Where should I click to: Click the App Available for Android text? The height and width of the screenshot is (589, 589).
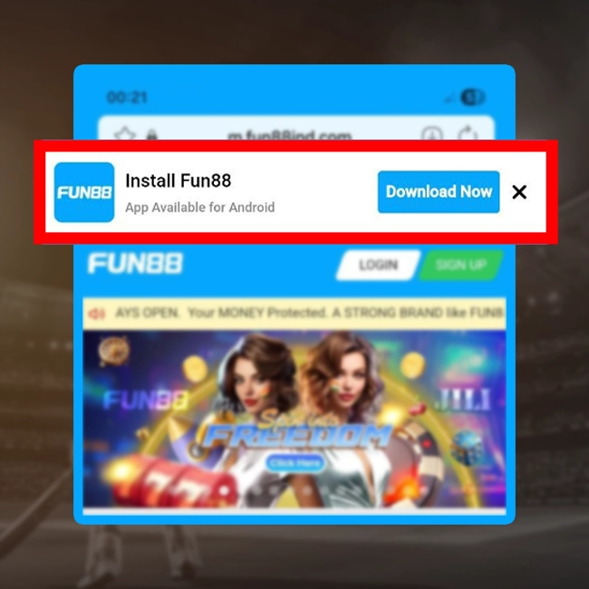(200, 208)
